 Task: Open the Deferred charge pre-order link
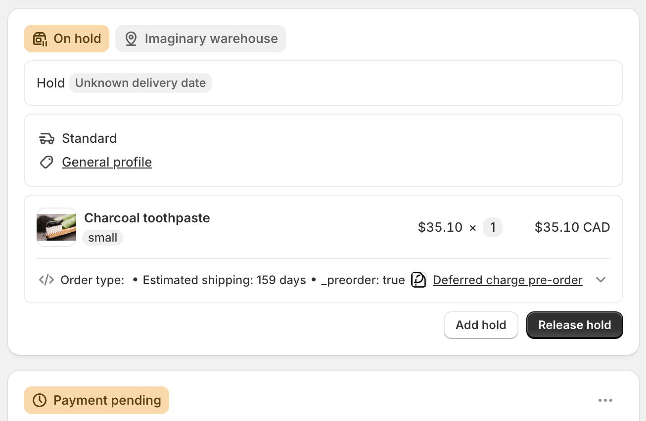pos(508,280)
